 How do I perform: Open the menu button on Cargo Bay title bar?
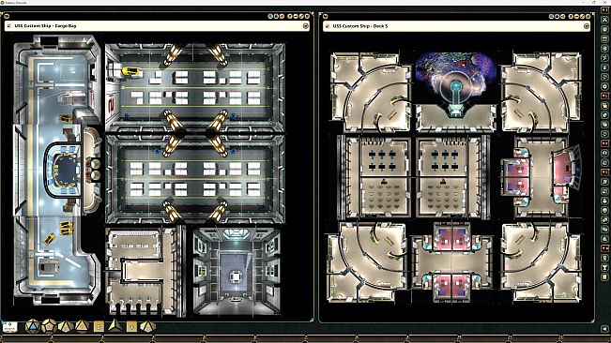pos(306,26)
